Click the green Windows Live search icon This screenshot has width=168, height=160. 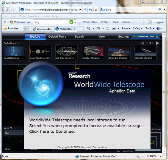[71, 22]
